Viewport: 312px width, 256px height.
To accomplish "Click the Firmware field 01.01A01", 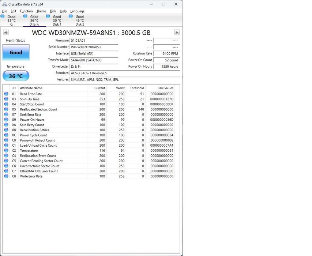I will tap(94, 41).
